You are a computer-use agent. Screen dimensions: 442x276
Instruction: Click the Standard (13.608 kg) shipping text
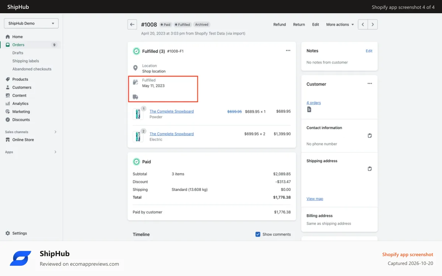click(x=190, y=190)
